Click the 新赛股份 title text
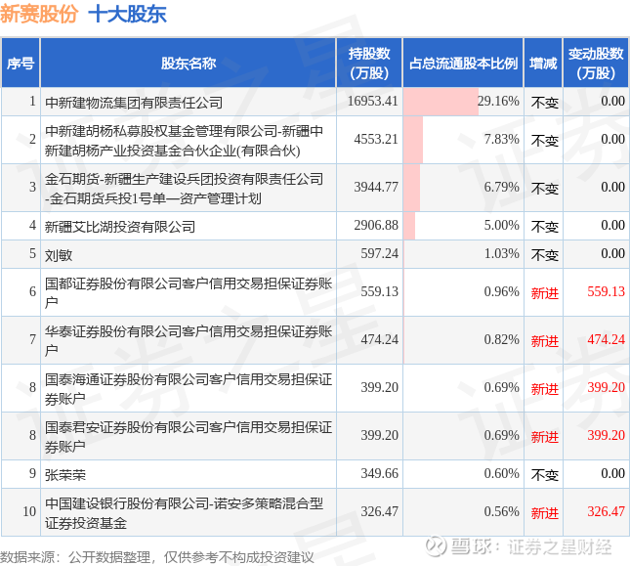Image resolution: width=630 pixels, height=566 pixels. tap(39, 14)
